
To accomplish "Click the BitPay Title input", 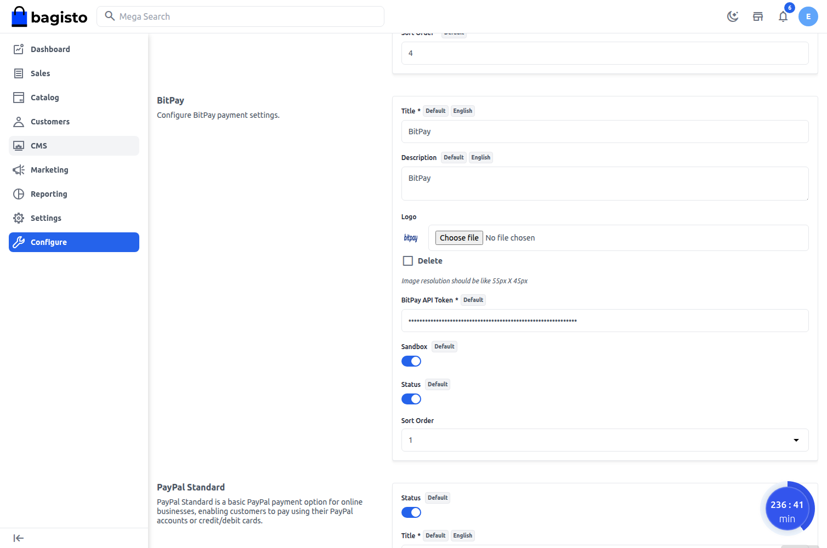I will pyautogui.click(x=605, y=132).
